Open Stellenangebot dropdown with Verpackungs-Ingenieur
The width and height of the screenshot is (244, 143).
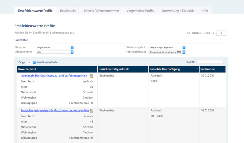click(x=167, y=48)
